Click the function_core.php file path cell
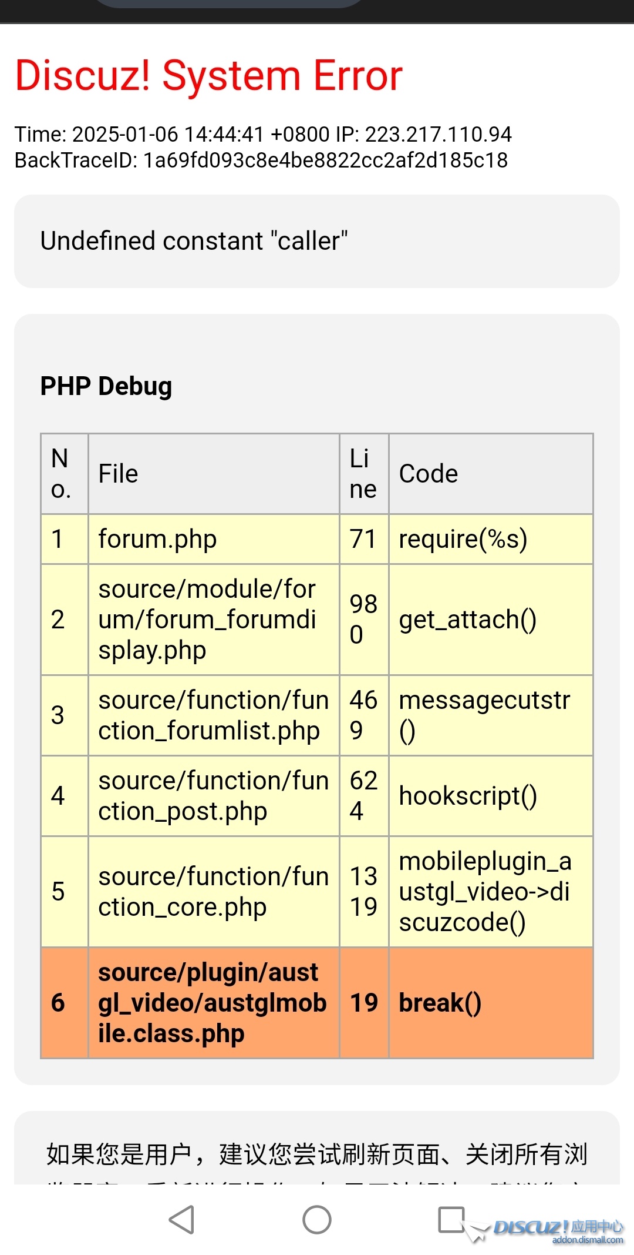 213,892
